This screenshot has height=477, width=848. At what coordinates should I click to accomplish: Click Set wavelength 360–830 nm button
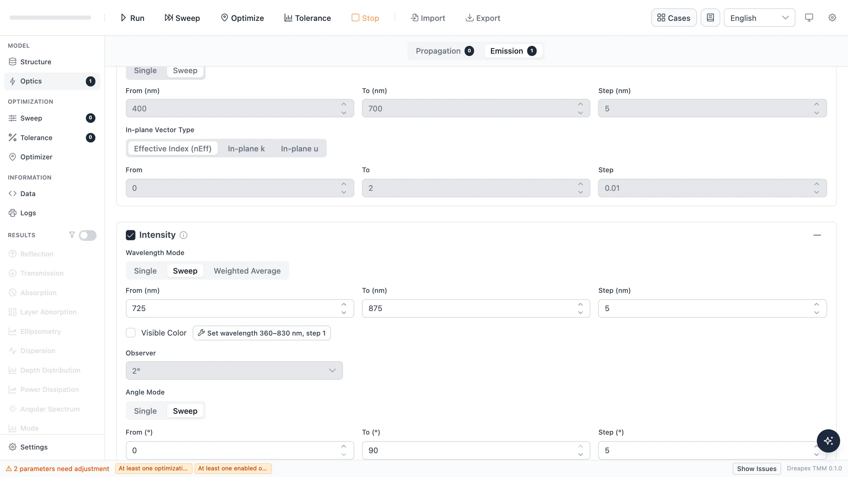262,333
